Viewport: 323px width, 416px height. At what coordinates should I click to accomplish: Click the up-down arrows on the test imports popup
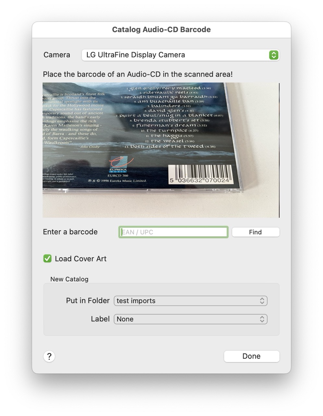click(262, 301)
